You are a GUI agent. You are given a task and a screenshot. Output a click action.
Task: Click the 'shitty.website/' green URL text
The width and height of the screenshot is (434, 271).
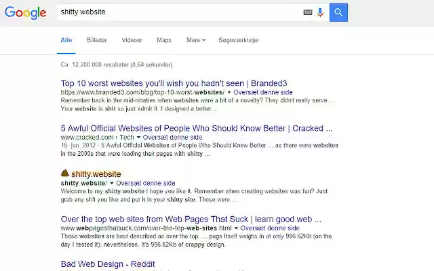[84, 184]
